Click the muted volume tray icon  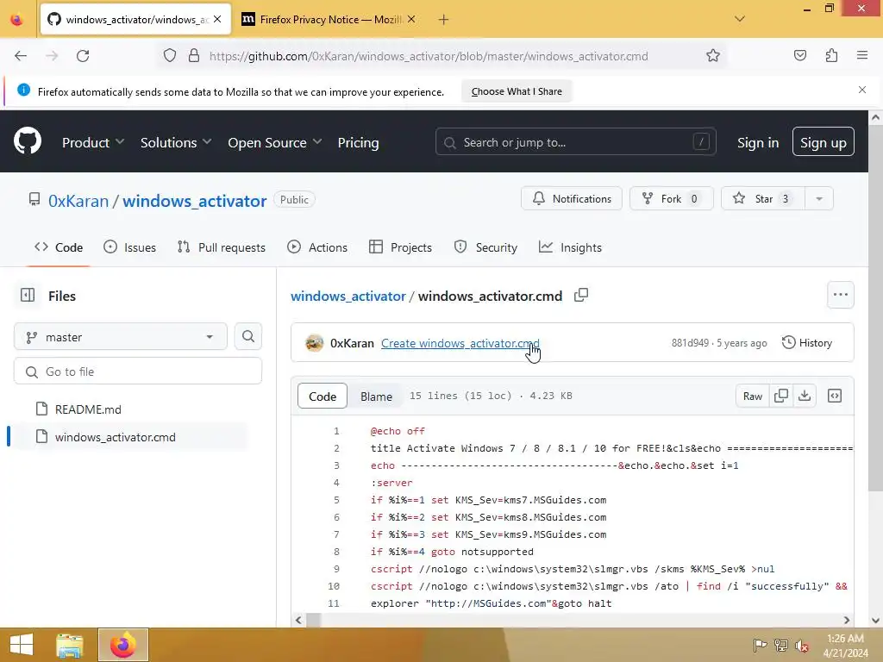pos(802,646)
